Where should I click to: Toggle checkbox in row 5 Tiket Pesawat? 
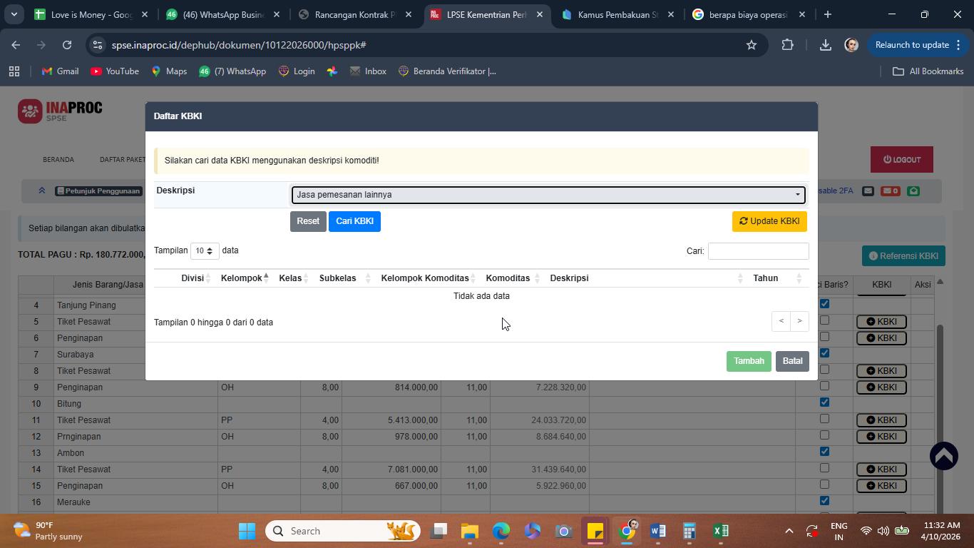824,320
